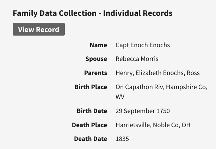Click the Parents field label
The width and height of the screenshot is (216, 149).
click(x=95, y=73)
